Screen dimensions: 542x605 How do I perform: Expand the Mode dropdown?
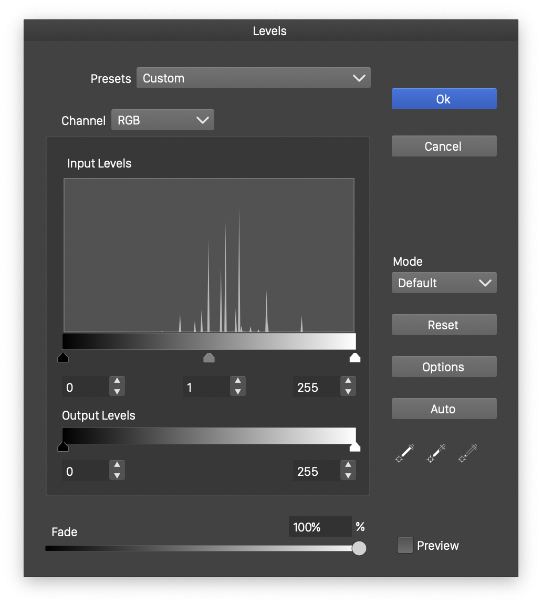tap(444, 283)
